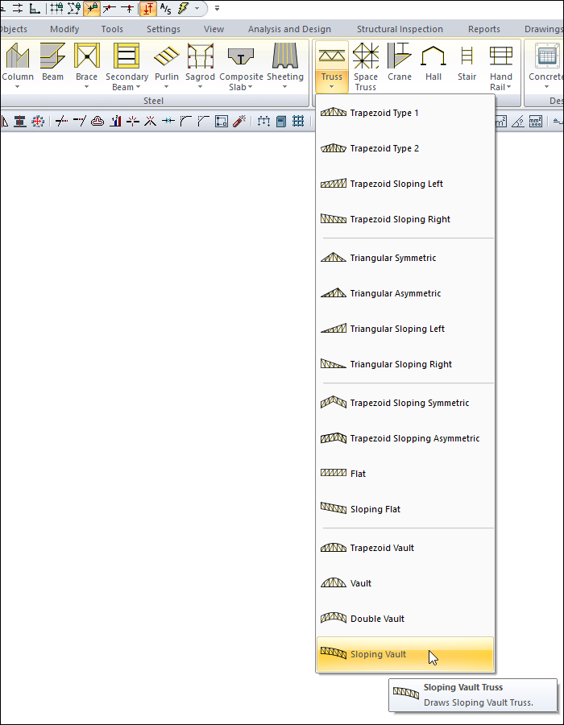Viewport: 564px width, 725px height.
Task: Click the Concrete tool icon
Action: (547, 56)
